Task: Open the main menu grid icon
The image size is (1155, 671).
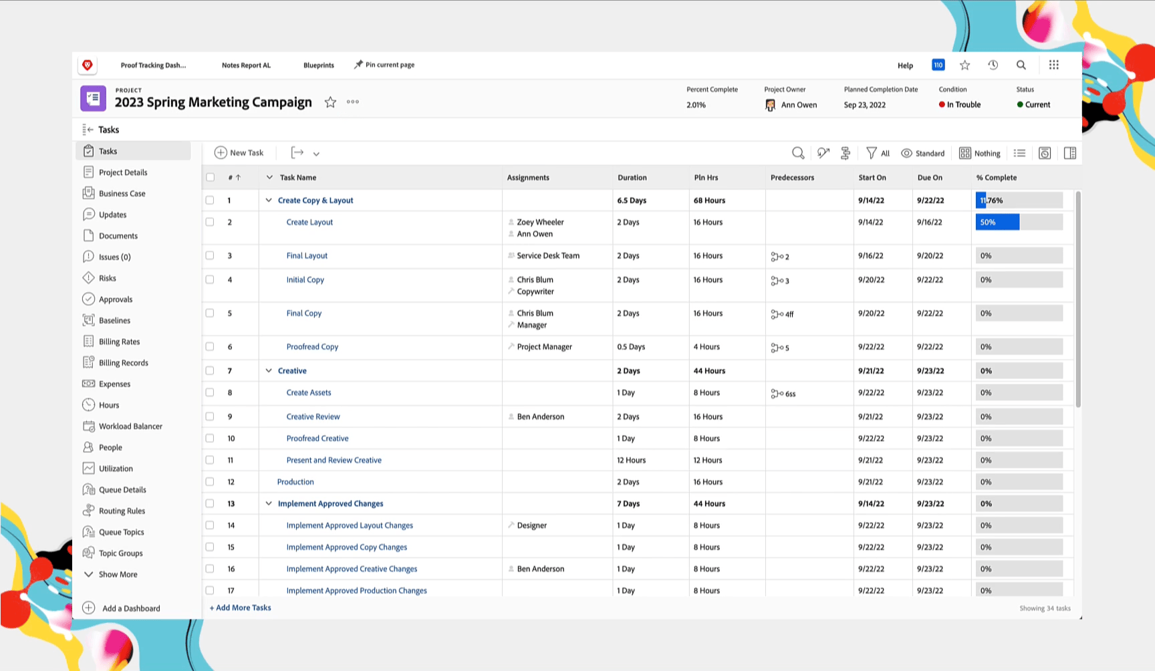Action: [x=1053, y=65]
